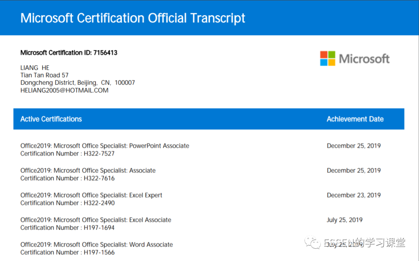Image resolution: width=419 pixels, height=261 pixels.
Task: Click 'Certification Number : H322-7527'
Action: (x=68, y=153)
